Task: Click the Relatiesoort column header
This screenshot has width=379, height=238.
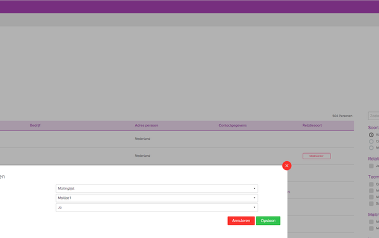Action: click(x=312, y=125)
